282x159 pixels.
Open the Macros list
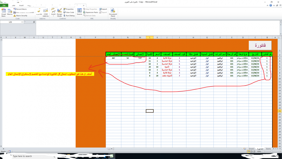[10, 12]
